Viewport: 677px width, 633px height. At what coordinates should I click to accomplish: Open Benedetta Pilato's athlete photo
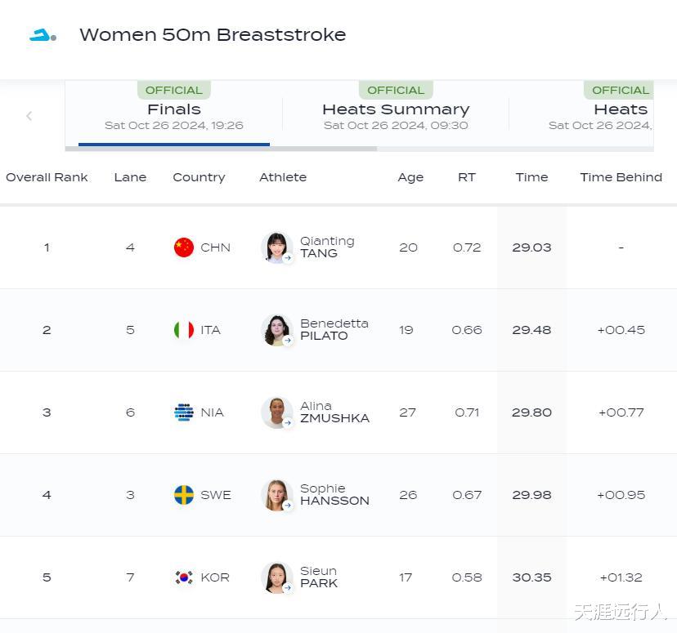coord(276,330)
